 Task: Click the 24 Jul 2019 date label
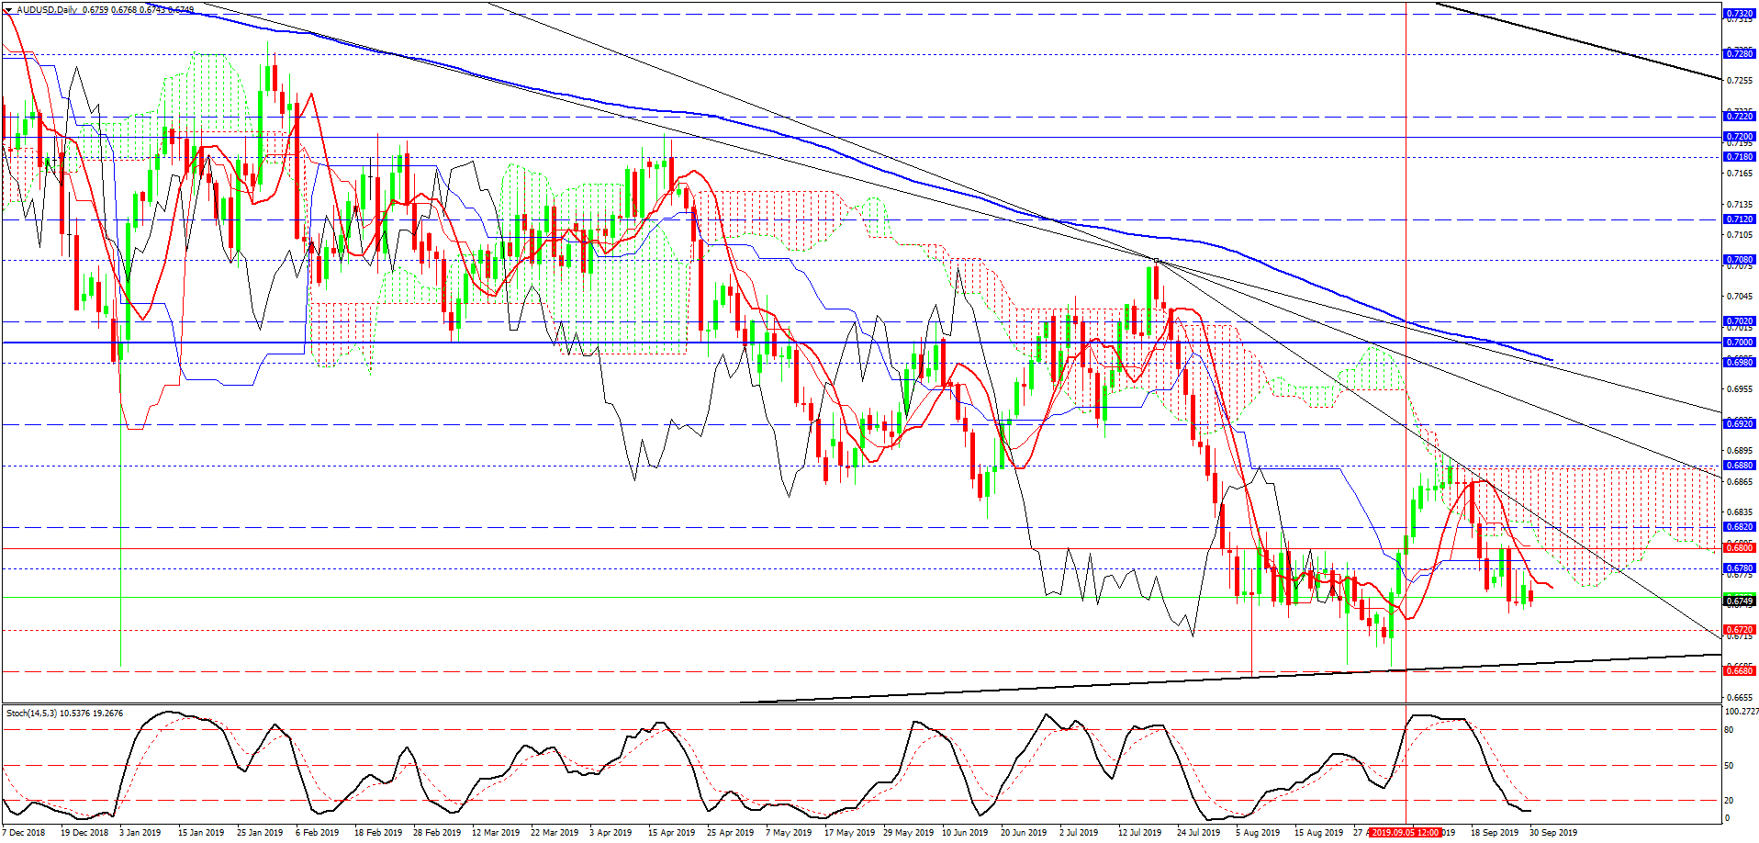pos(1199,833)
